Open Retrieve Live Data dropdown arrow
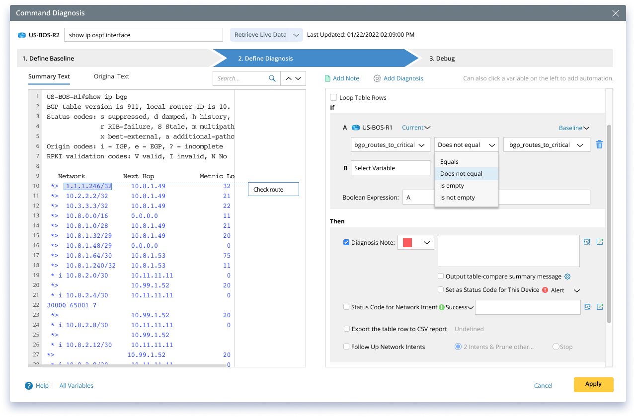This screenshot has width=634, height=417. click(x=296, y=35)
